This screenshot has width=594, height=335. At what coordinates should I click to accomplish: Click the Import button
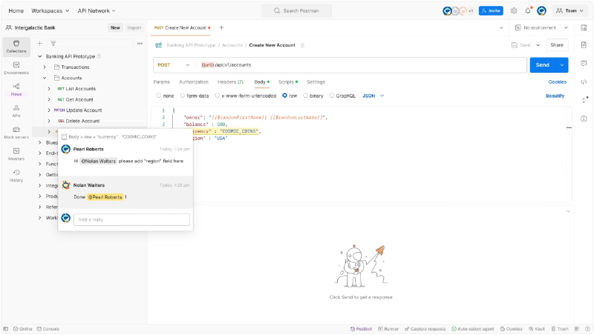tap(134, 27)
